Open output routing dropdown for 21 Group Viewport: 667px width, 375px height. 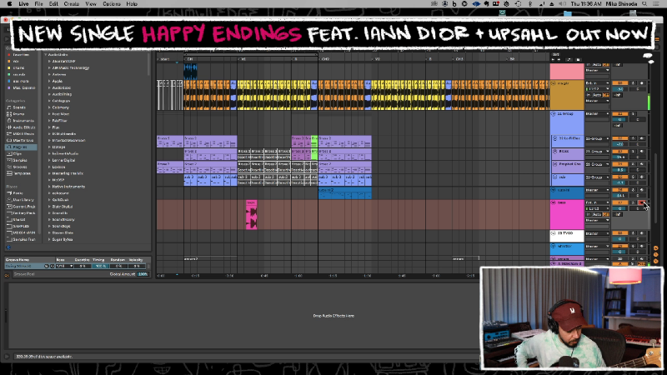pyautogui.click(x=595, y=113)
